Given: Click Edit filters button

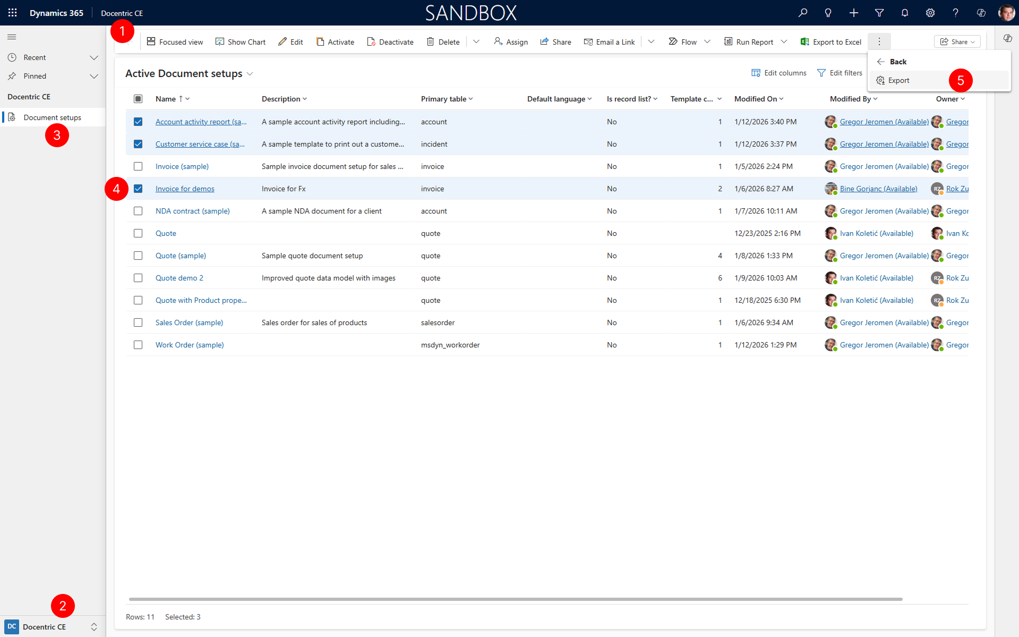Looking at the screenshot, I should [840, 73].
